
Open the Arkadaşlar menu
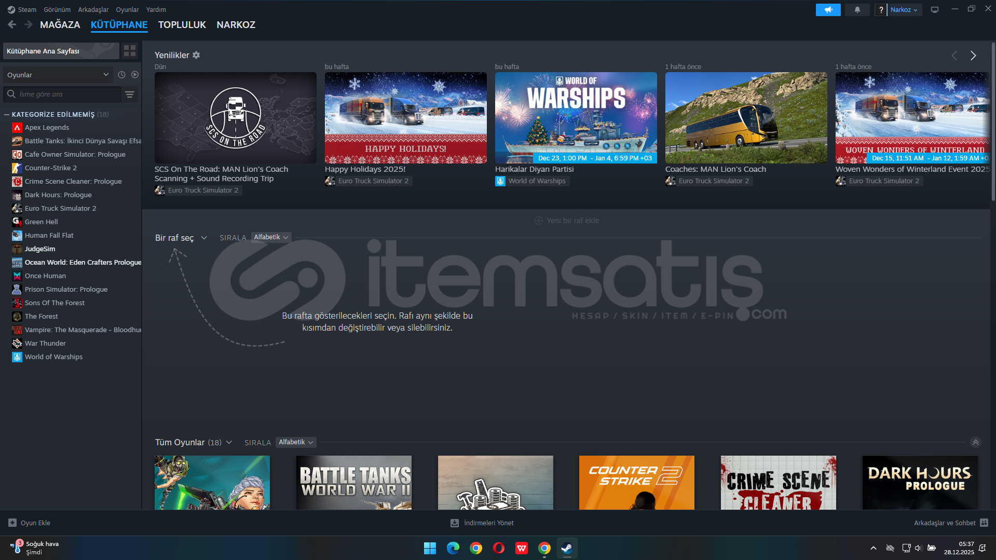click(93, 10)
